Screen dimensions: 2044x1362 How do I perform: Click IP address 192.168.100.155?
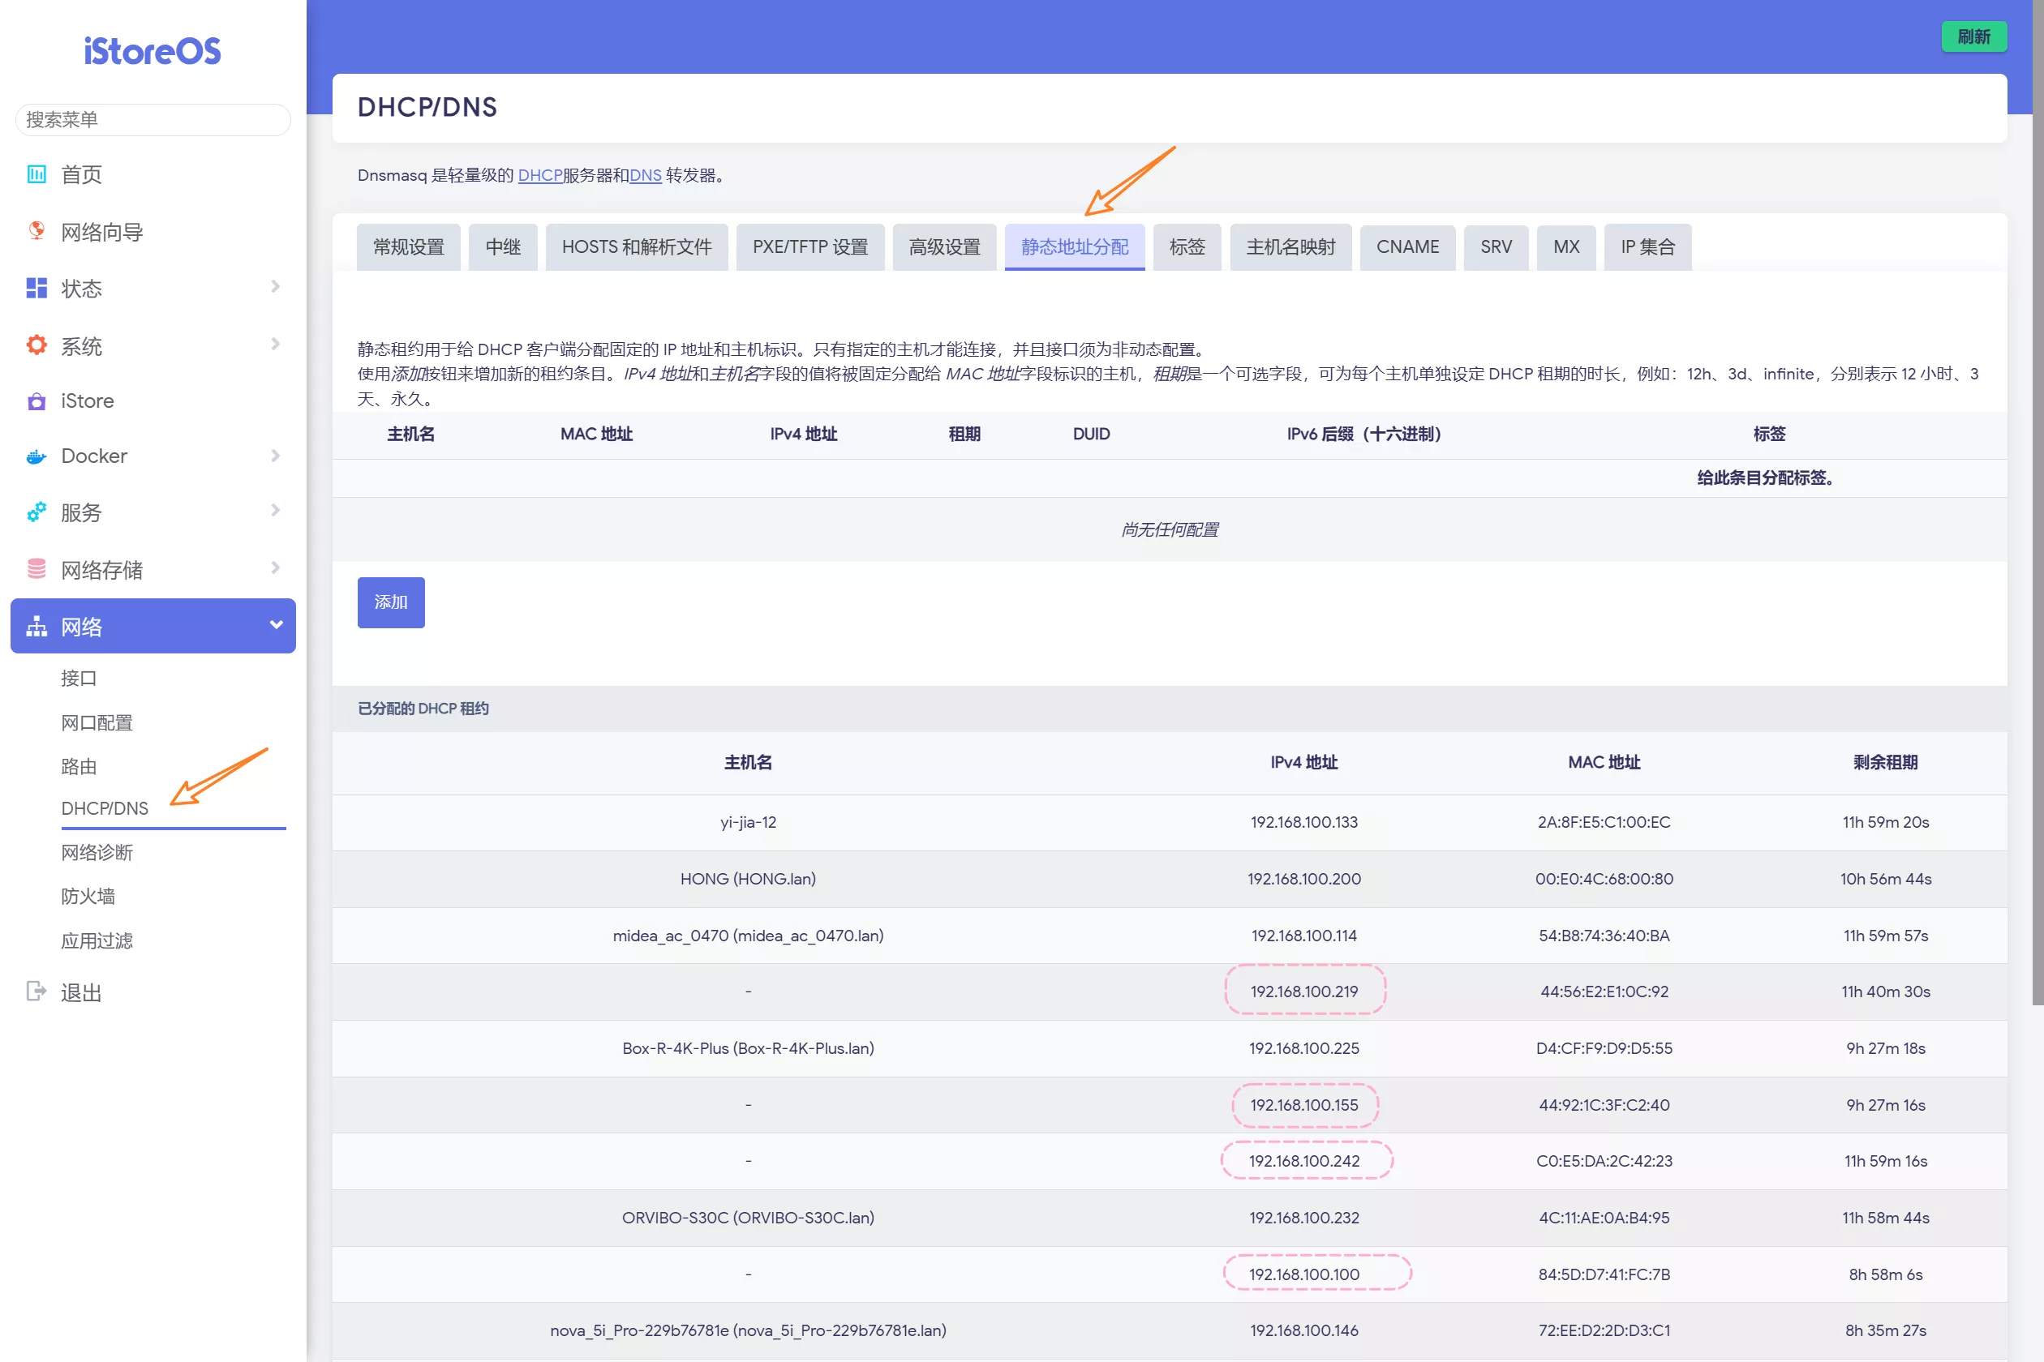1304,1106
